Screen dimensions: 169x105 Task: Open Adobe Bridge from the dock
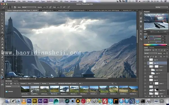[35, 101]
